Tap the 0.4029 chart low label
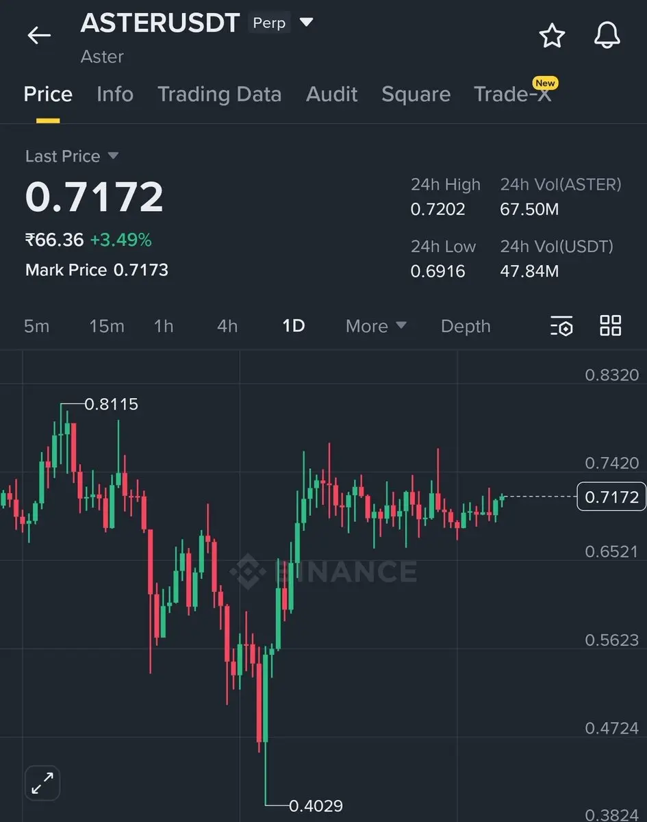This screenshot has height=822, width=647. pyautogui.click(x=316, y=806)
